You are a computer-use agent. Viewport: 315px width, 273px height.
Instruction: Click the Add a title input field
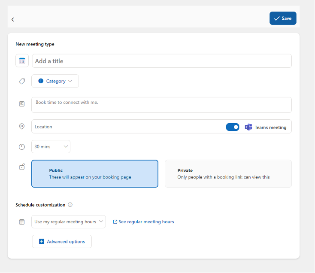tap(161, 61)
